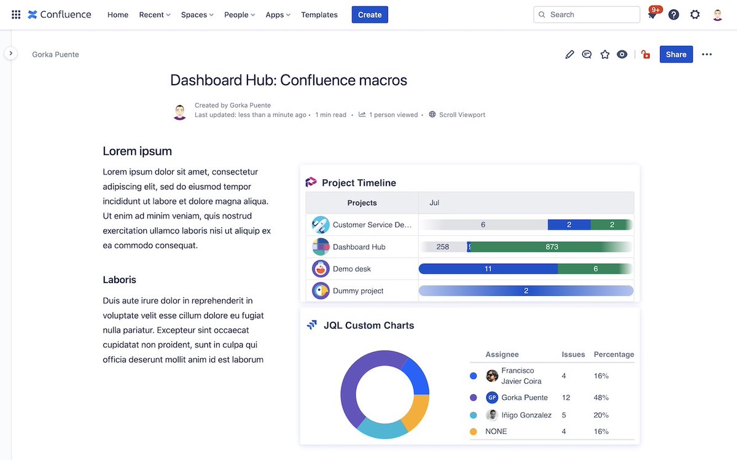Select the Dashboard Hub project icon
737x460 pixels.
click(321, 247)
